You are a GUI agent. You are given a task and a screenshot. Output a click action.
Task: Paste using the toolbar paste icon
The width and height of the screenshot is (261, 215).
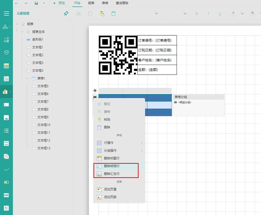coord(102,13)
